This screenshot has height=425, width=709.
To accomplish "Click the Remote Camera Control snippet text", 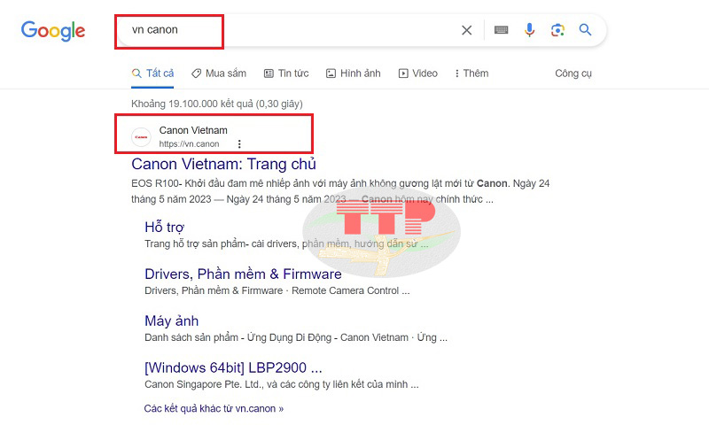I will click(350, 291).
